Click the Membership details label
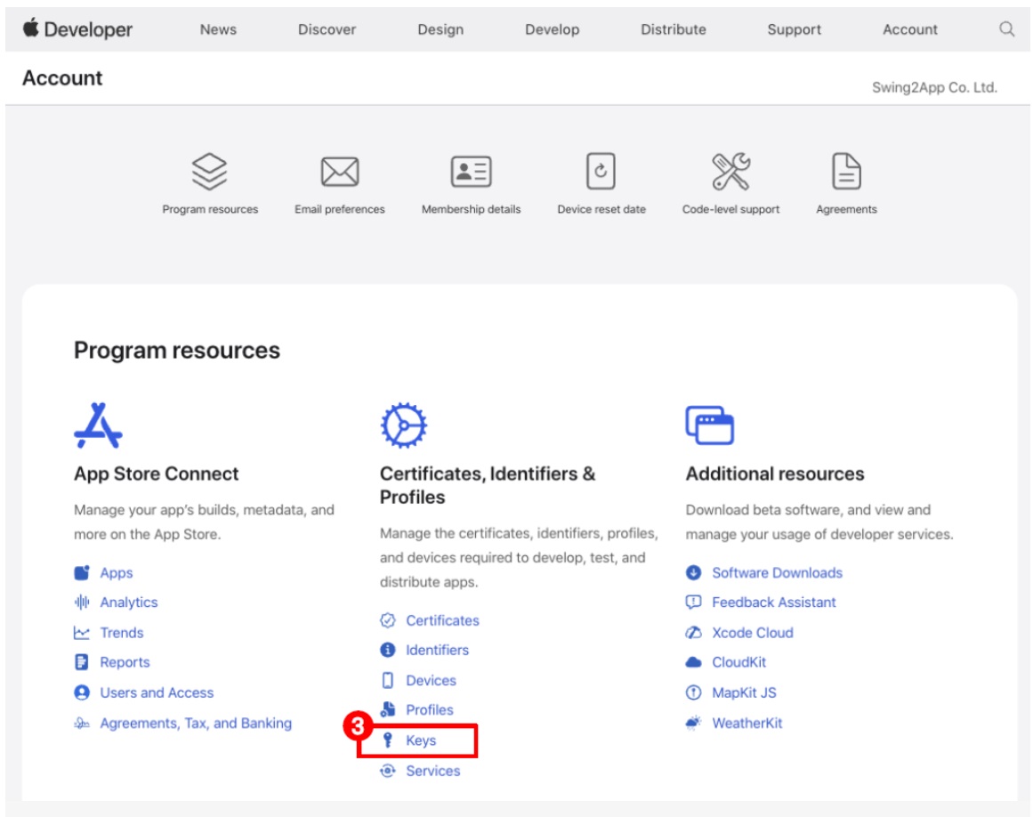Image resolution: width=1033 pixels, height=817 pixels. (471, 209)
